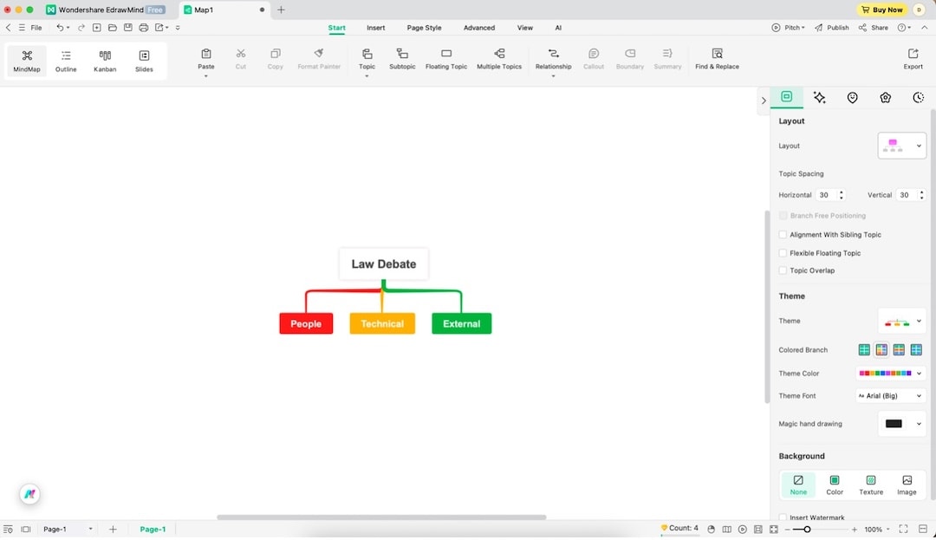
Task: Click the Export icon
Action: 913,57
